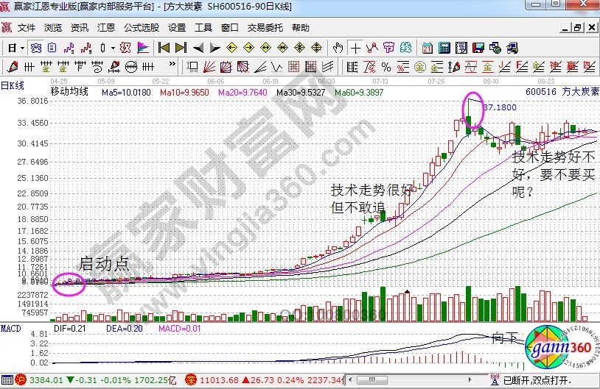
Task: Click the jump-to-last-bar arrow icon
Action: [x=181, y=48]
